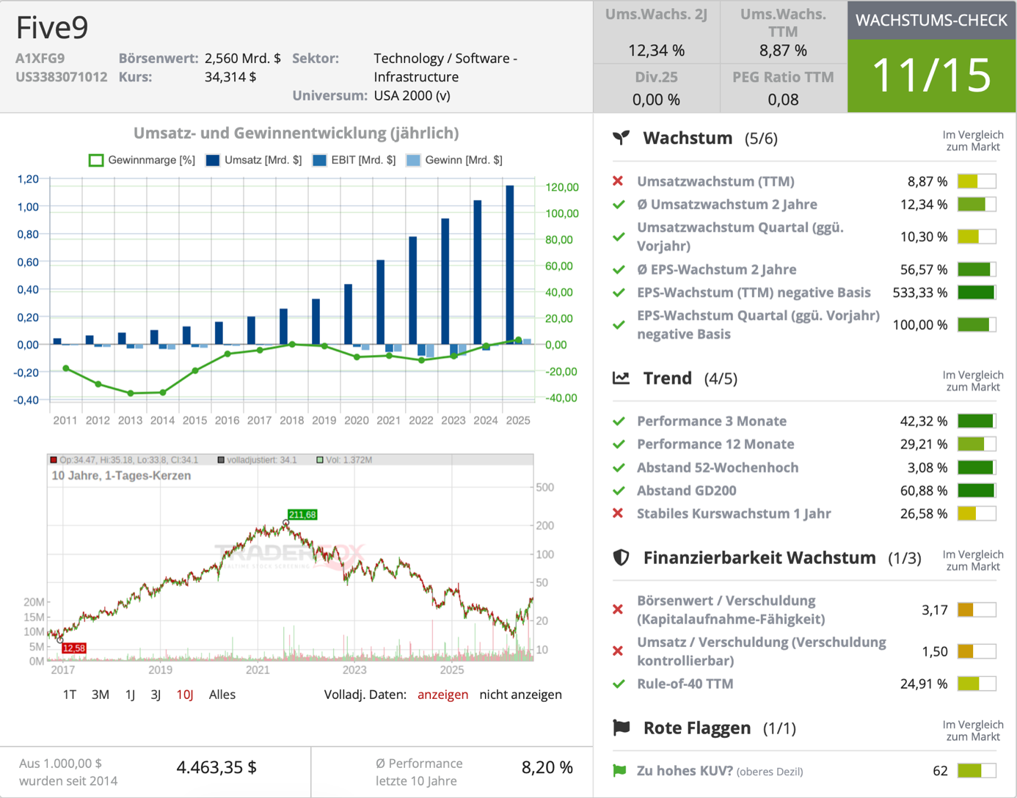This screenshot has height=798, width=1017.
Task: Click the Umsatzwachstum (TTM) label
Action: (x=715, y=181)
